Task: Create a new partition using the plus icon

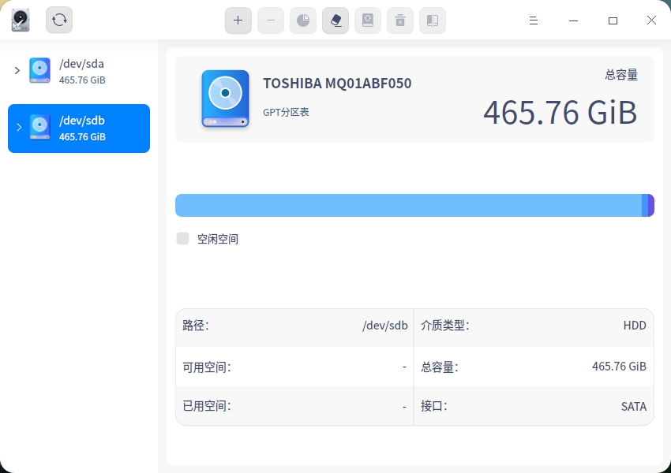Action: click(238, 20)
